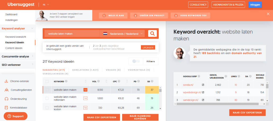The width and height of the screenshot is (273, 121).
Task: Open the Filters button
Action: tap(151, 61)
